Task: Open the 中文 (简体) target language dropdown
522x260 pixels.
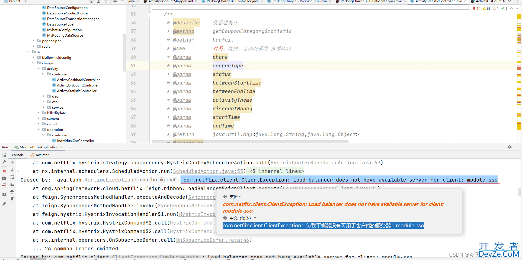Action: [x=243, y=218]
